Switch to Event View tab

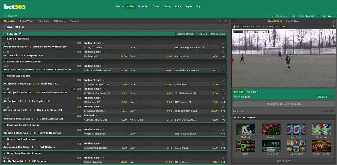26,21
